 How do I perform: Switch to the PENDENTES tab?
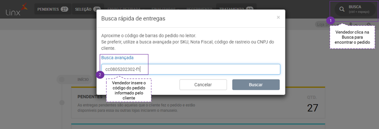point(53,9)
